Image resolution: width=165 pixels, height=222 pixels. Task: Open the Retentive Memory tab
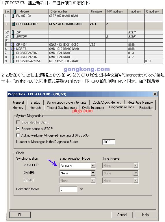pyautogui.click(x=140, y=102)
